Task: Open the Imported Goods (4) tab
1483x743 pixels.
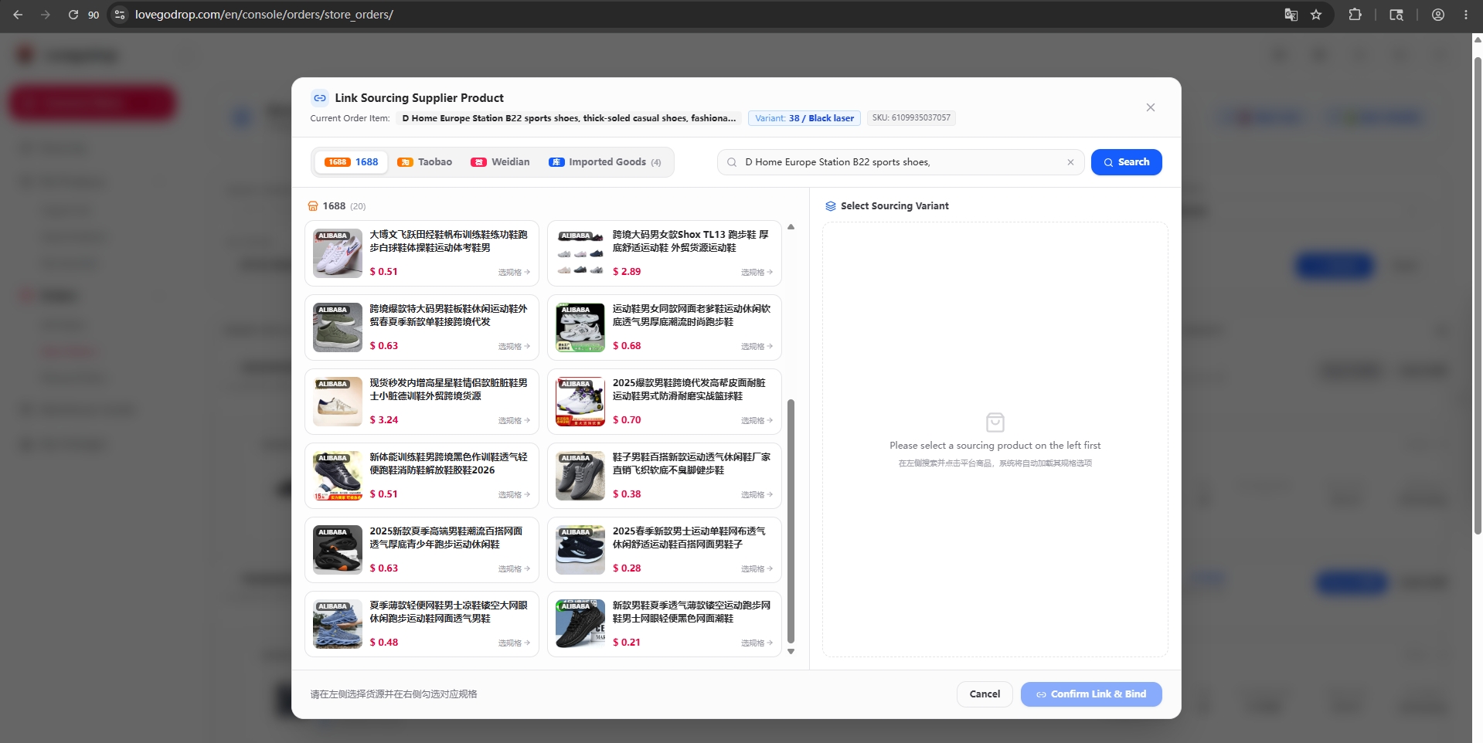Action: (x=605, y=162)
